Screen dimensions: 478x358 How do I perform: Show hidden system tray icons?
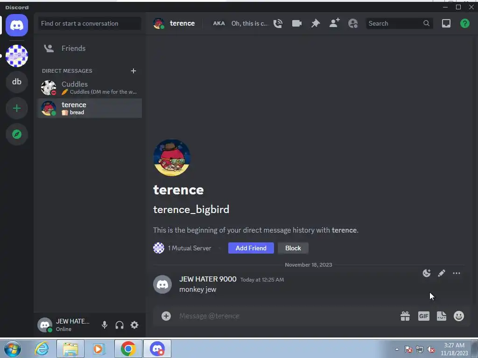tap(397, 349)
